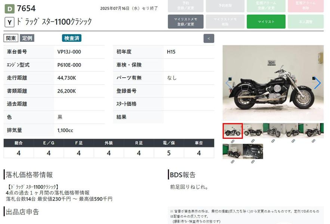The width and height of the screenshot is (330, 224).
Task: Click the マイリストメモ 登録/変更 button
Action: [185, 22]
